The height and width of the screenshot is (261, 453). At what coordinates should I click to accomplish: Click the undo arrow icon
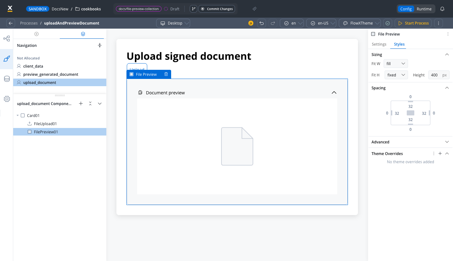pyautogui.click(x=261, y=23)
